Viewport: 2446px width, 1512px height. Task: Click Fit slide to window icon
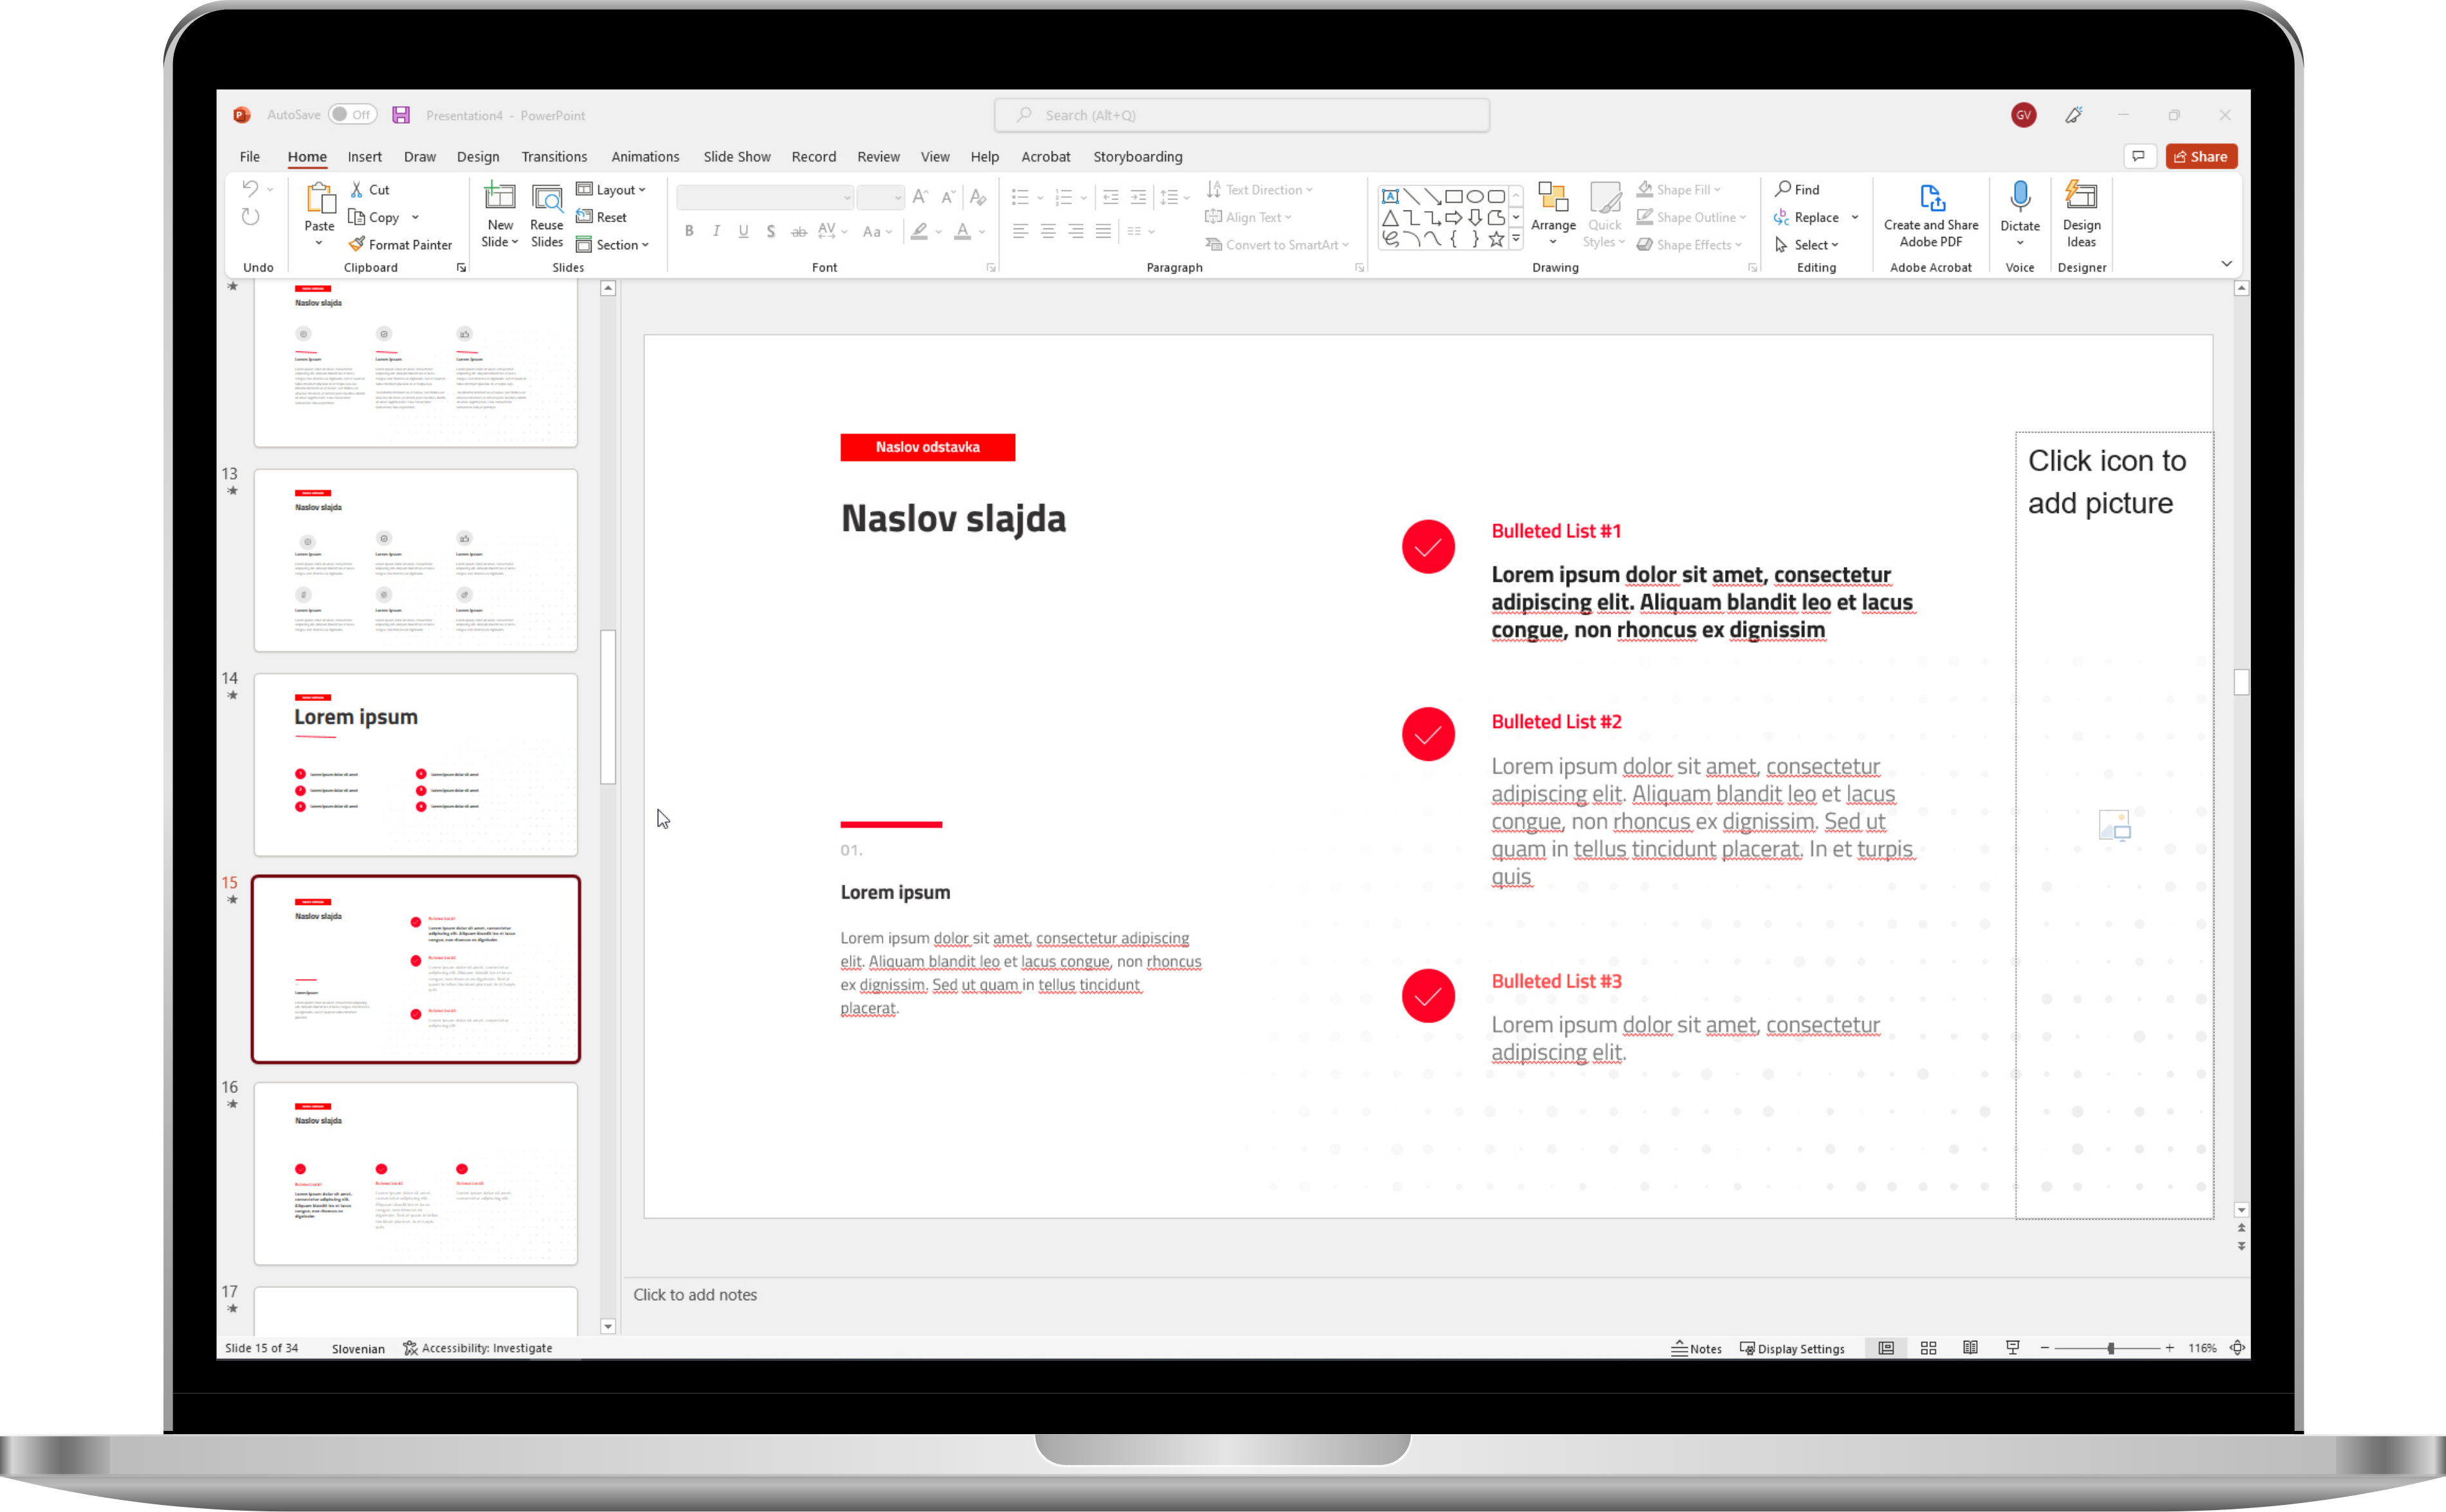tap(2238, 1348)
